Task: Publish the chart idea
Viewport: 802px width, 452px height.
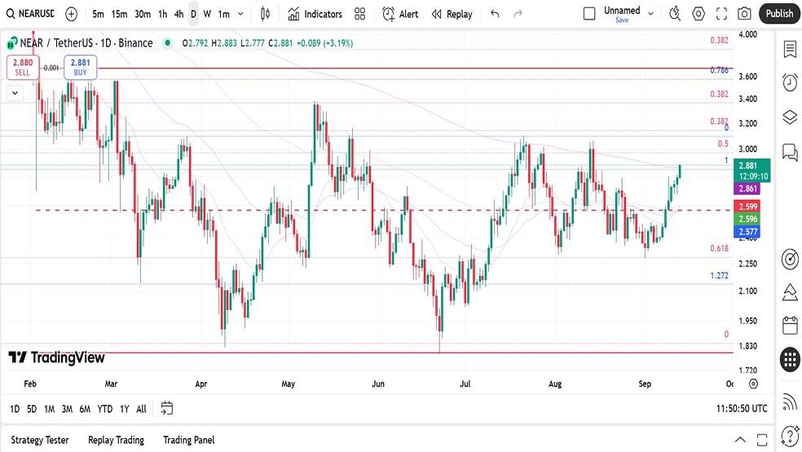Action: click(779, 14)
